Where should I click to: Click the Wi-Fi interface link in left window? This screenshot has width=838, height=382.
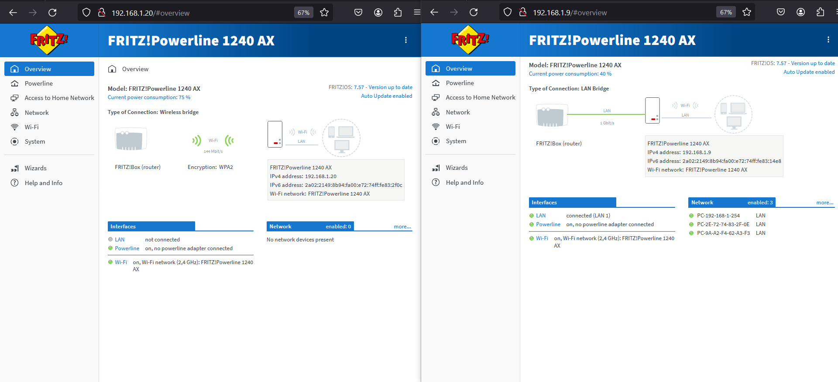click(x=121, y=262)
